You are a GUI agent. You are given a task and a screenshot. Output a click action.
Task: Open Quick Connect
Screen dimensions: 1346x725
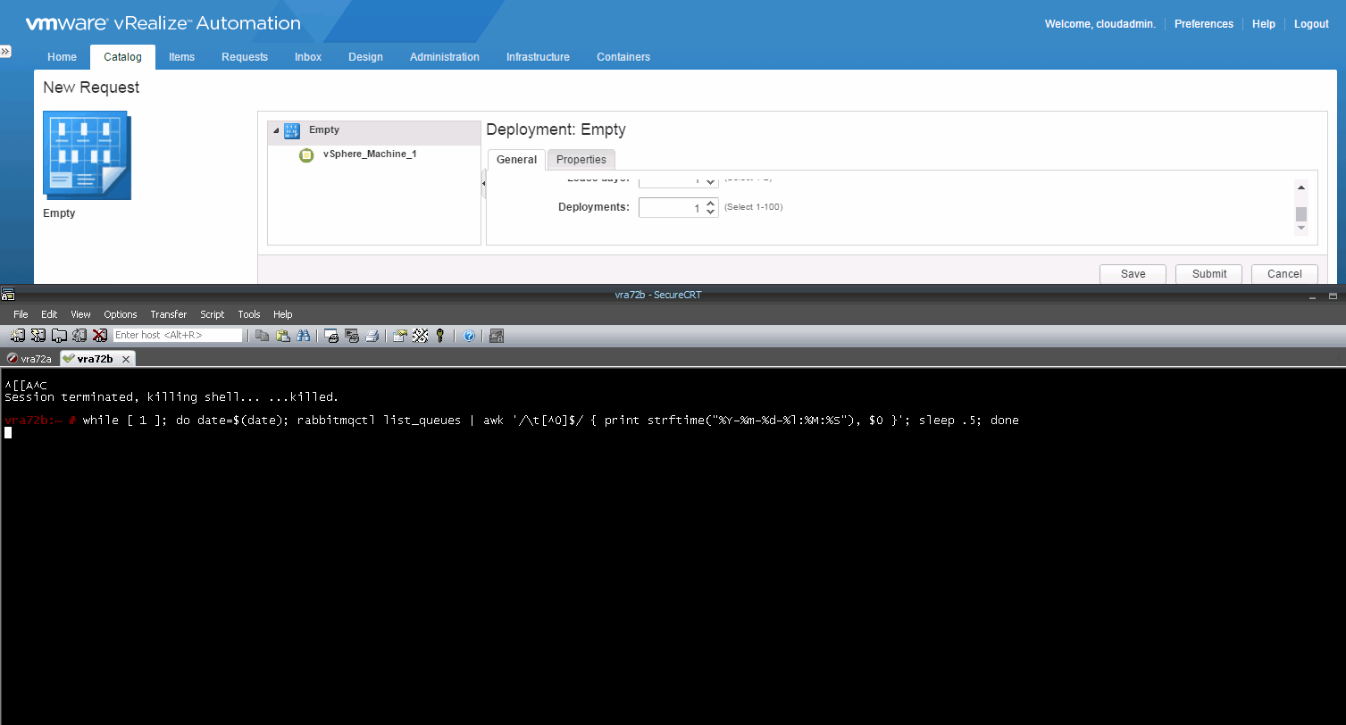(x=38, y=335)
